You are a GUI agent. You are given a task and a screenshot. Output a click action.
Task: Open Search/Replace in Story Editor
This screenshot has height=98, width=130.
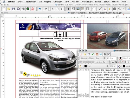click(x=109, y=54)
